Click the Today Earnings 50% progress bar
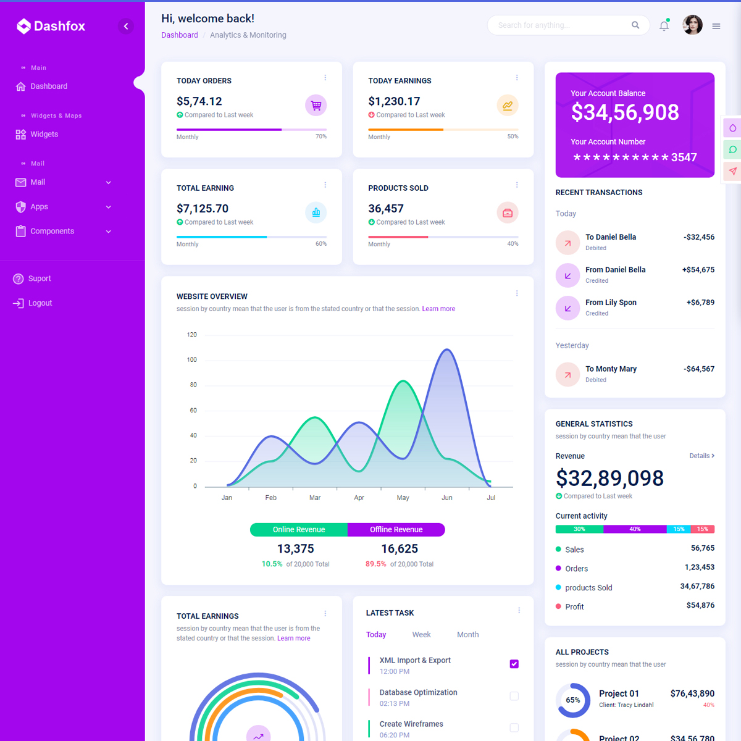The width and height of the screenshot is (741, 741). [443, 130]
